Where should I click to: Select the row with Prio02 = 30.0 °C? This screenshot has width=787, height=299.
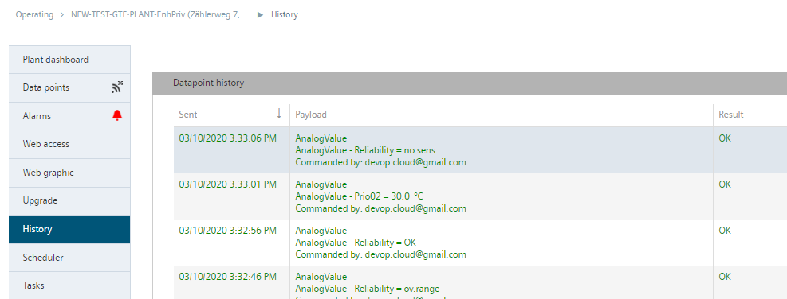480,196
